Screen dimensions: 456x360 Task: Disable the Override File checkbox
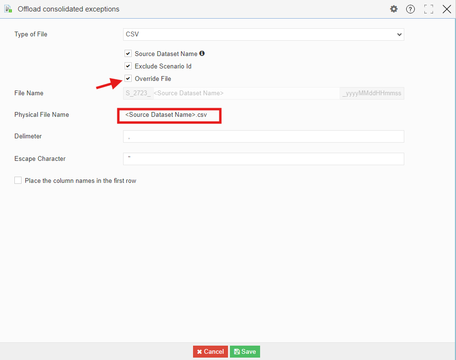(128, 79)
